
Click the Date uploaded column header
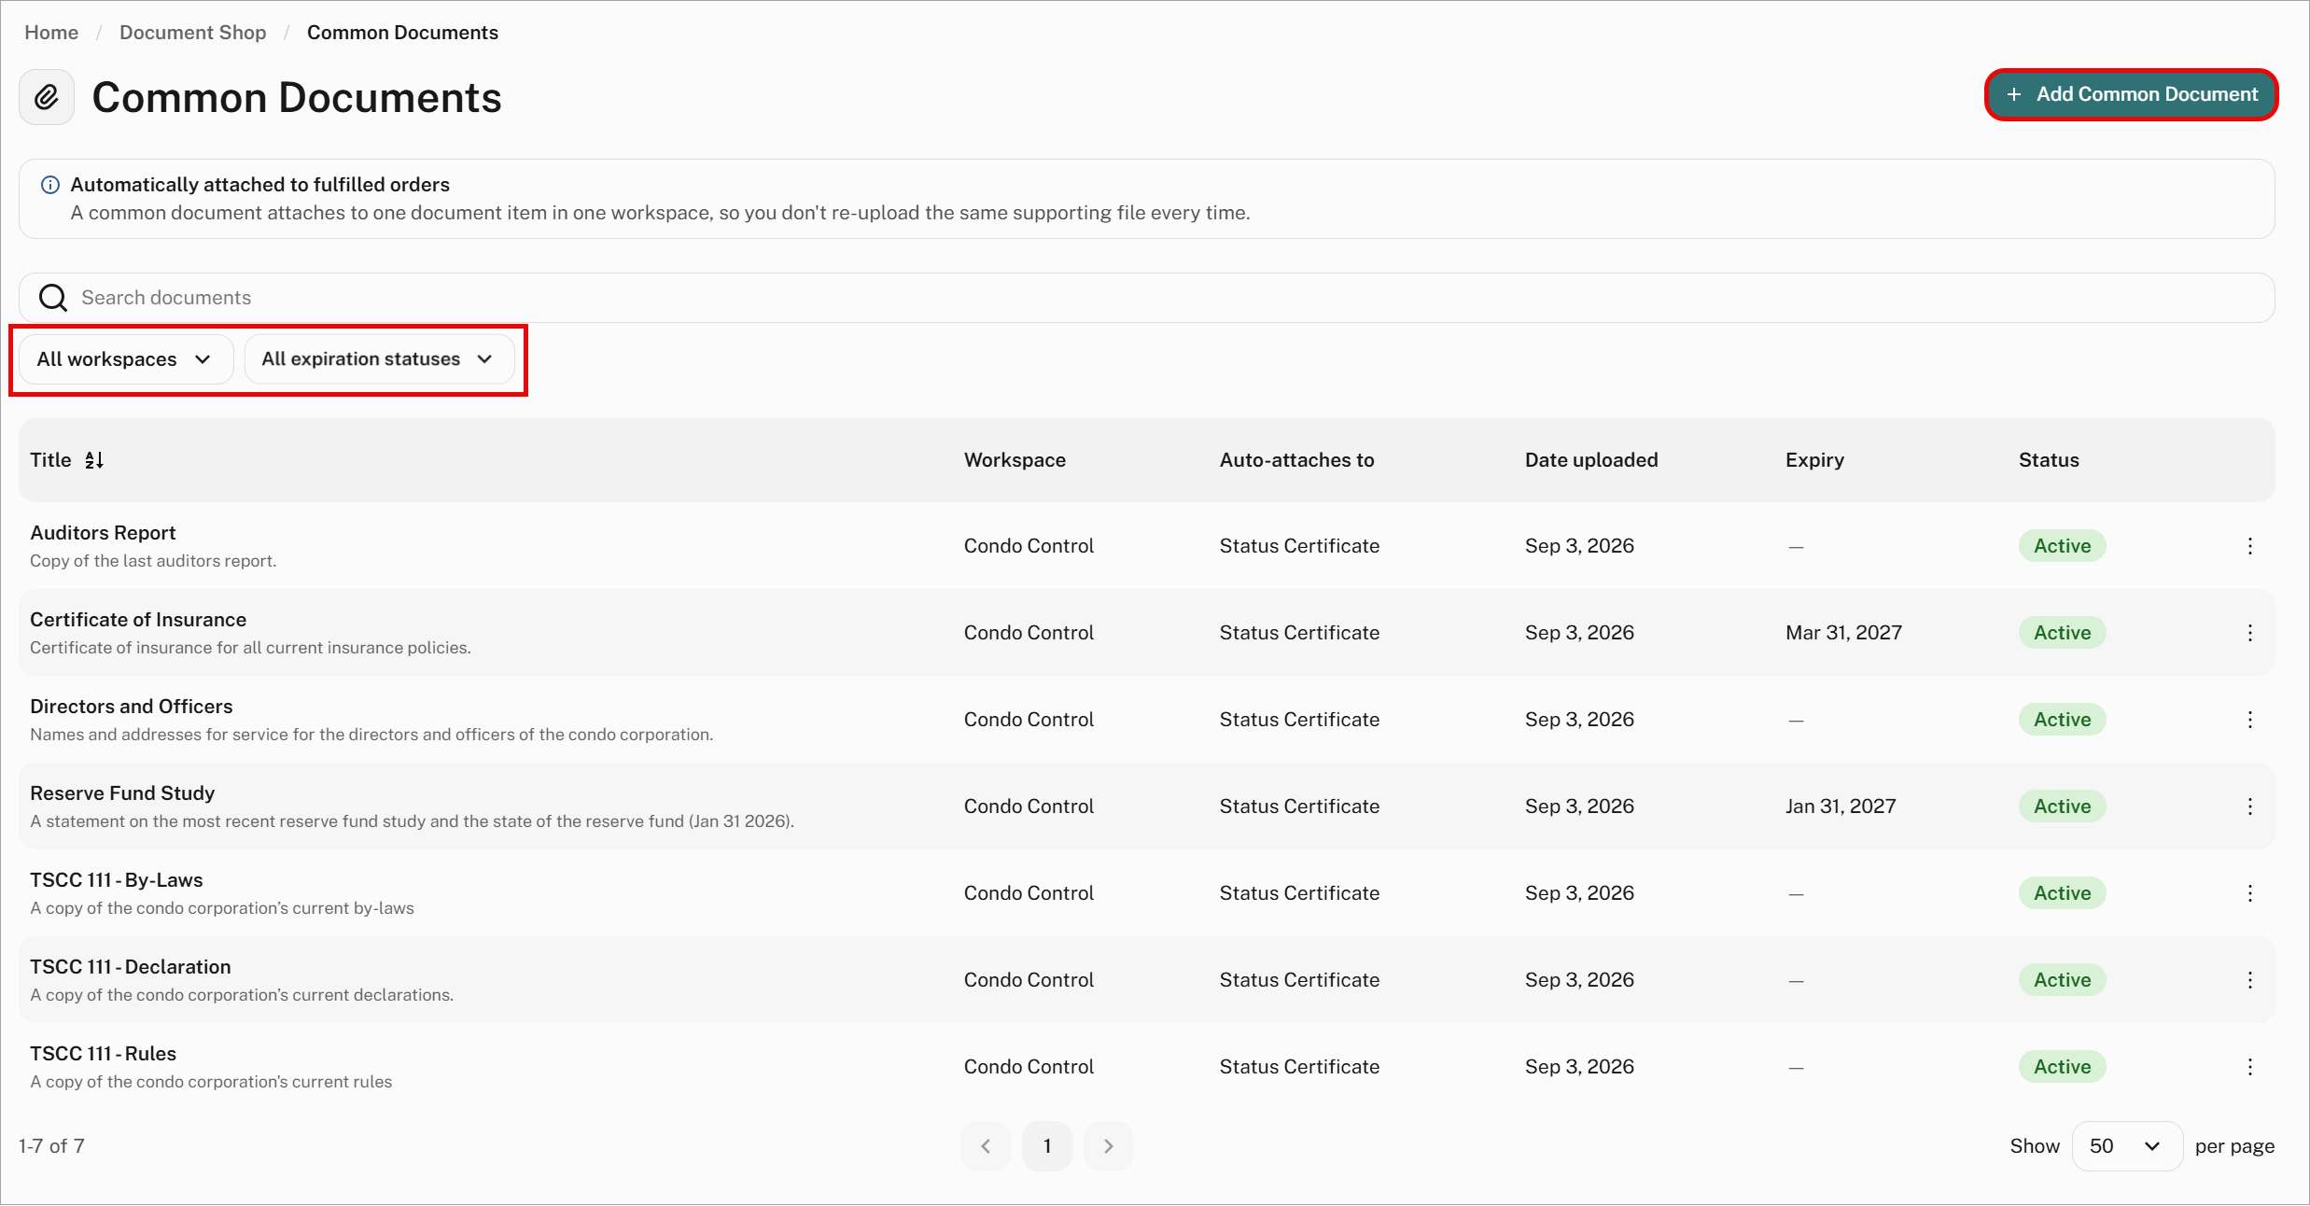pos(1591,460)
